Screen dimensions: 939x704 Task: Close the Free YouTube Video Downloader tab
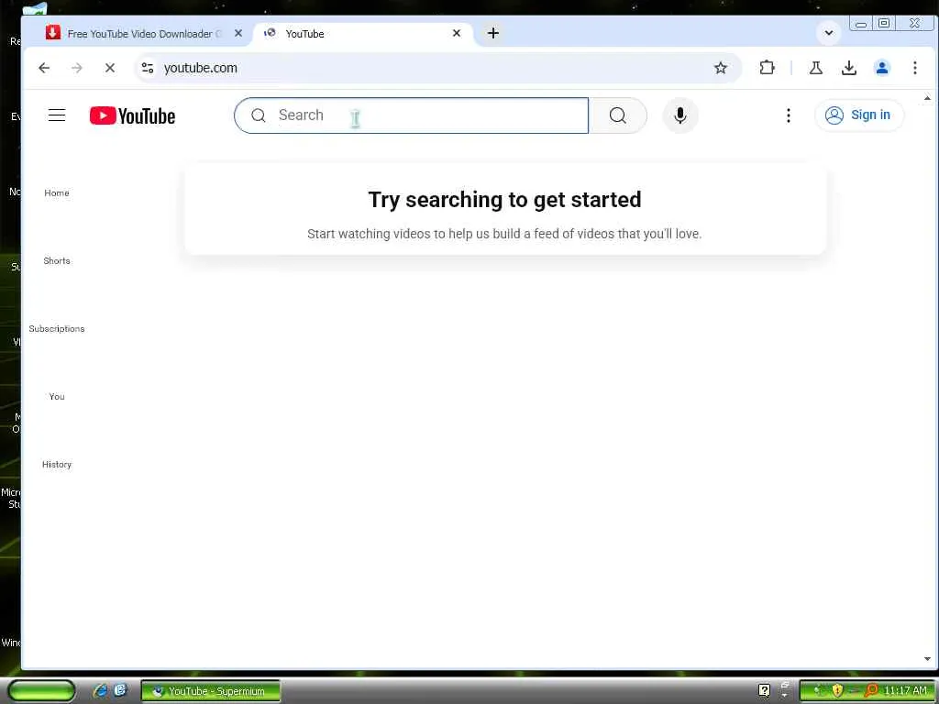tap(238, 34)
